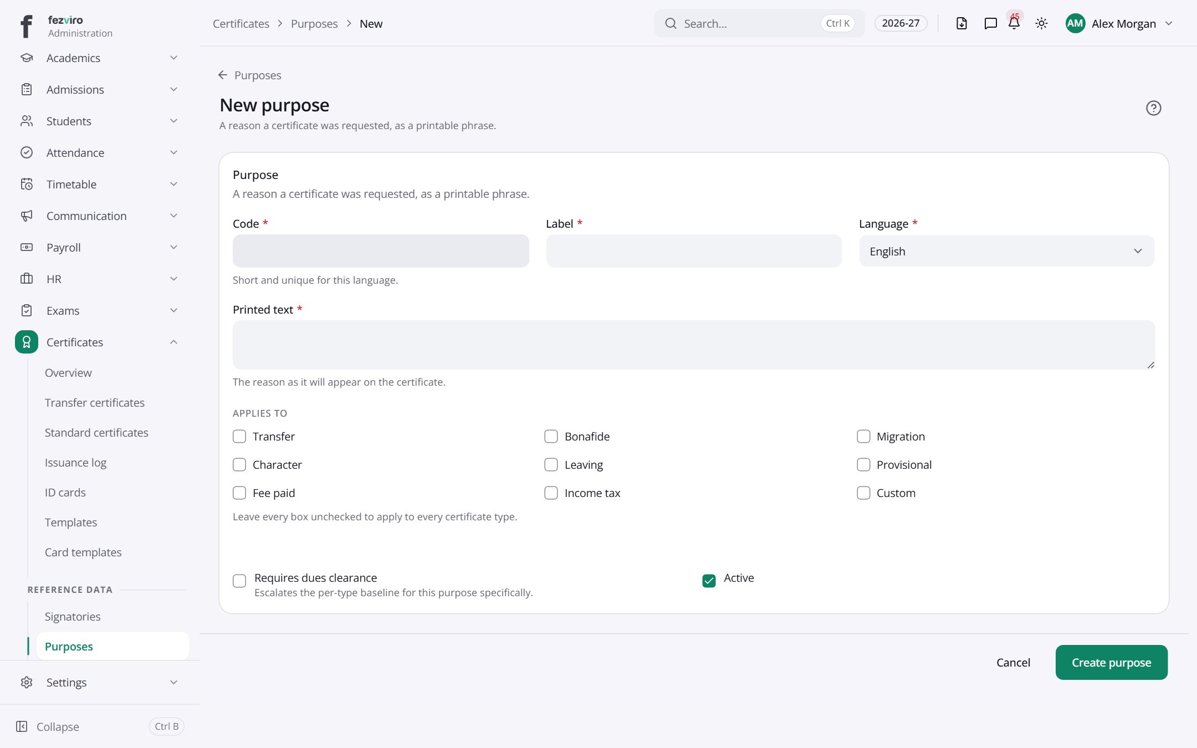The image size is (1197, 748).
Task: Click into the Printed text textarea
Action: 694,345
